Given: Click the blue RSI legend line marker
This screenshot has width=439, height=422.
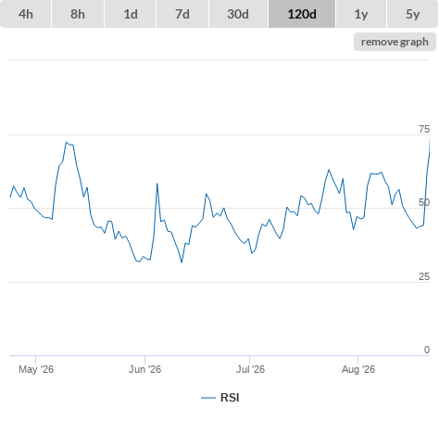Looking at the screenshot, I should 208,398.
